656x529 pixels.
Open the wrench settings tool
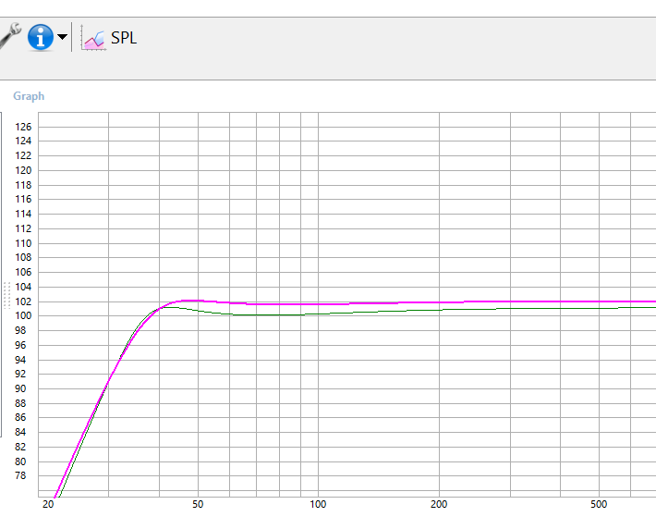pyautogui.click(x=10, y=35)
